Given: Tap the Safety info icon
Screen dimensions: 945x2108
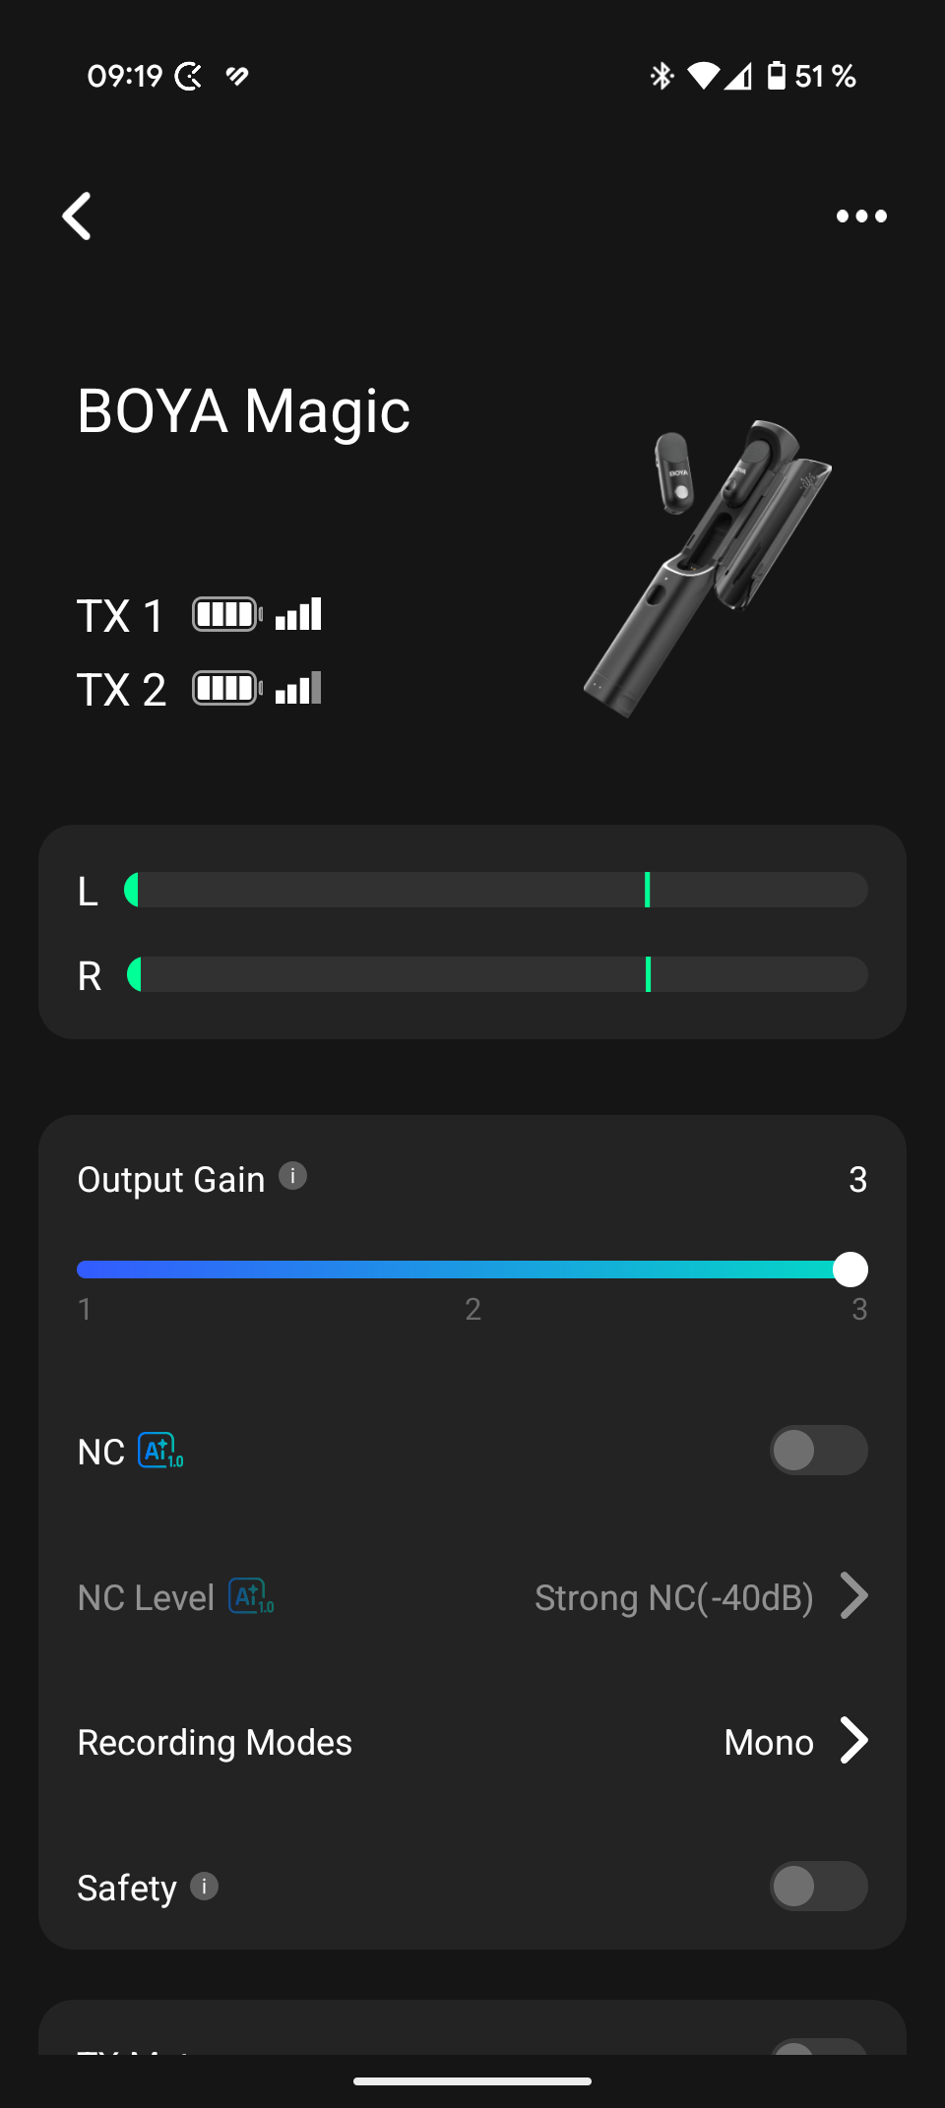Looking at the screenshot, I should tap(204, 1887).
